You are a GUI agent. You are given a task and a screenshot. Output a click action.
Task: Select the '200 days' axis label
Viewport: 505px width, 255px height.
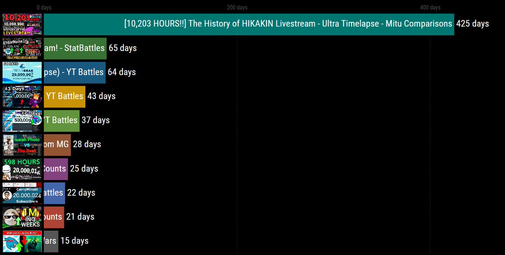click(x=237, y=8)
